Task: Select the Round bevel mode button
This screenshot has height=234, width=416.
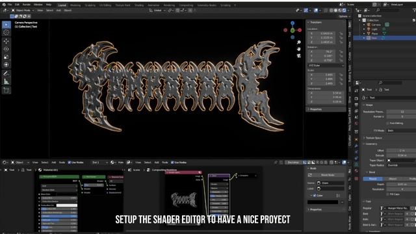Action: [x=372, y=179]
